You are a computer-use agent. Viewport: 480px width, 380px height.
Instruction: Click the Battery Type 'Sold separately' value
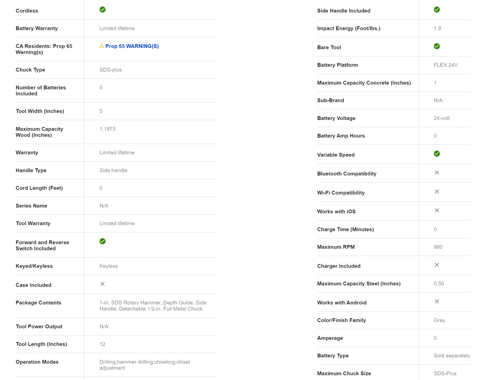[452, 356]
